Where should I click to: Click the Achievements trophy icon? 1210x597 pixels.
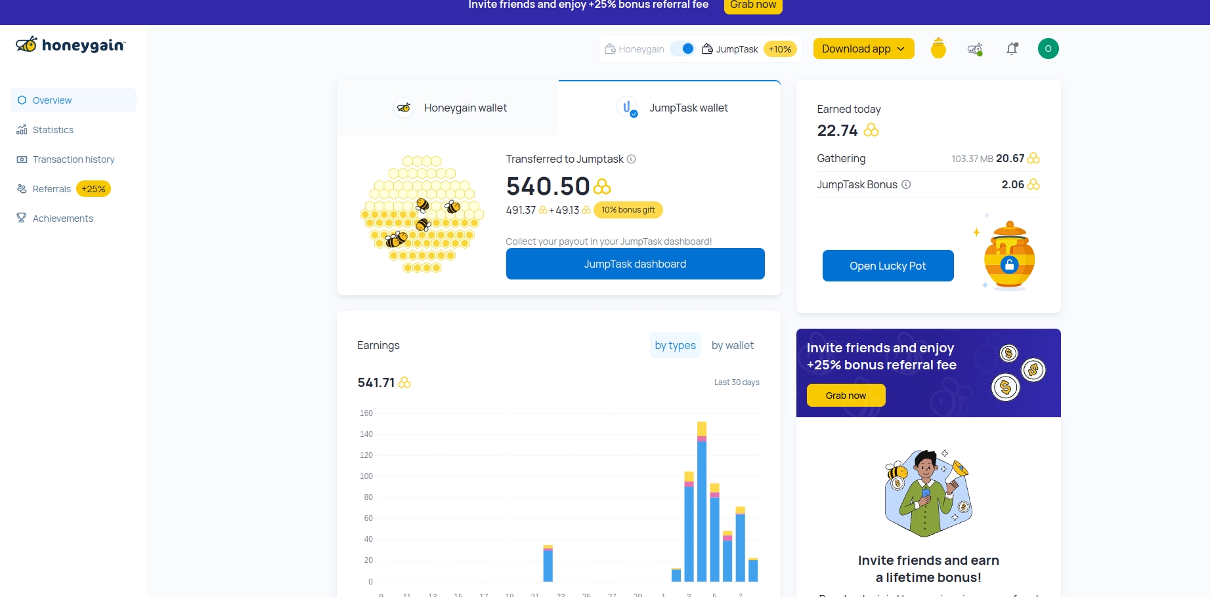tap(22, 218)
